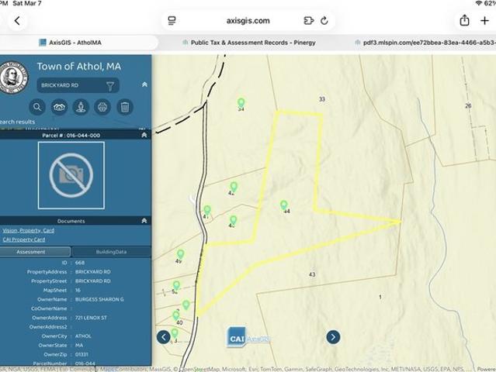Reload the page with the refresh icon
Image resolution: width=496 pixels, height=372 pixels.
(324, 21)
